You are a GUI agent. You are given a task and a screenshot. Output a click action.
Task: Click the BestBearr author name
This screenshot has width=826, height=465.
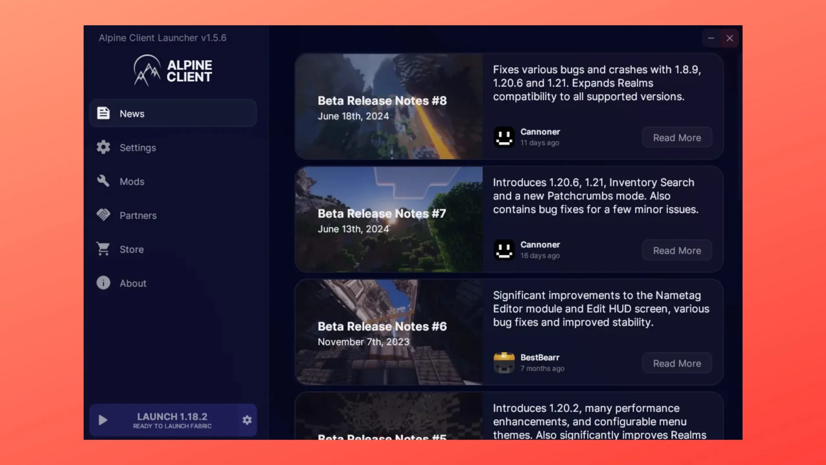click(x=540, y=357)
